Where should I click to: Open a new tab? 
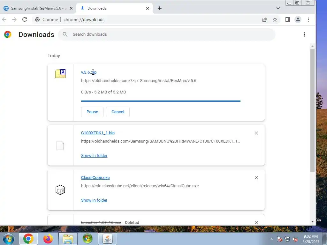160,8
